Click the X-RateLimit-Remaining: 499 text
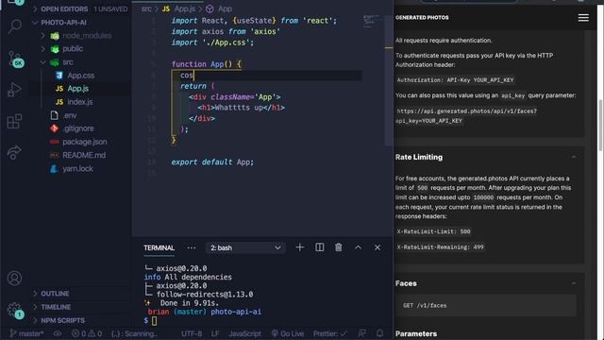The height and width of the screenshot is (340, 604). (x=441, y=247)
